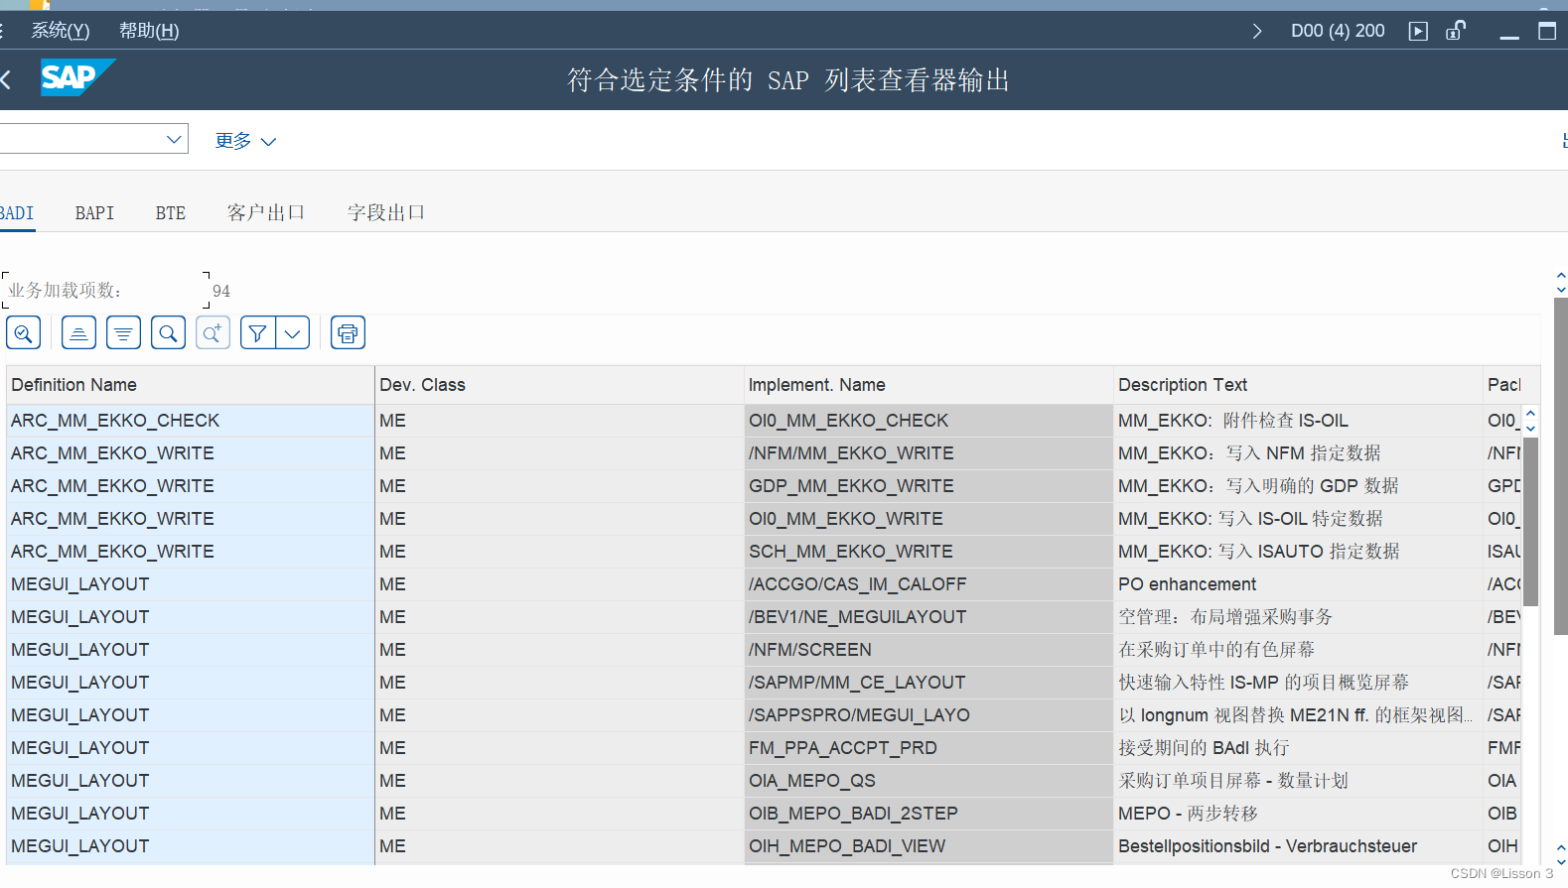Sort the list in descending order

click(123, 333)
